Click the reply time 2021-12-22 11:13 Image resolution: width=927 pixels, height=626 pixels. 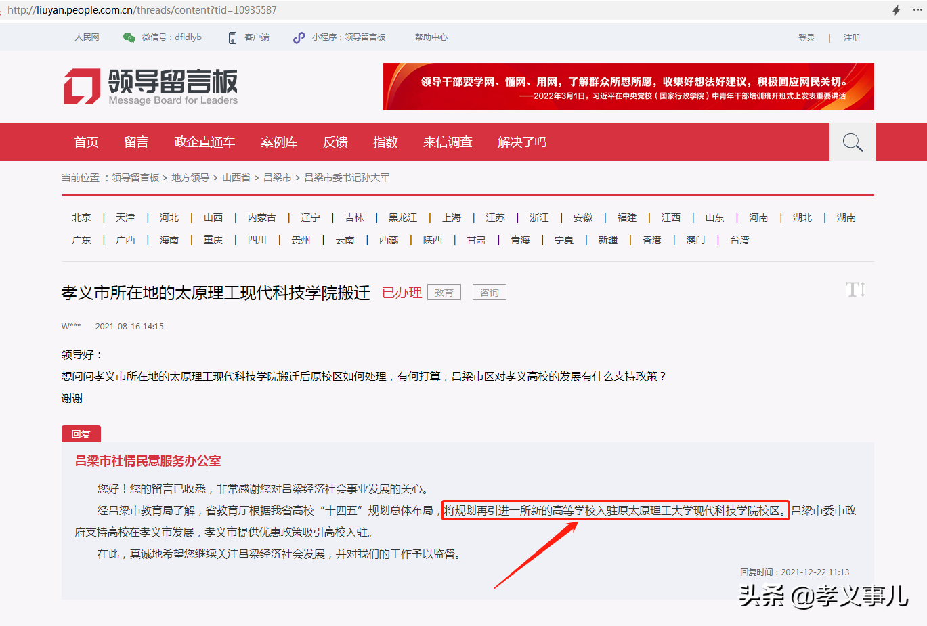click(815, 572)
